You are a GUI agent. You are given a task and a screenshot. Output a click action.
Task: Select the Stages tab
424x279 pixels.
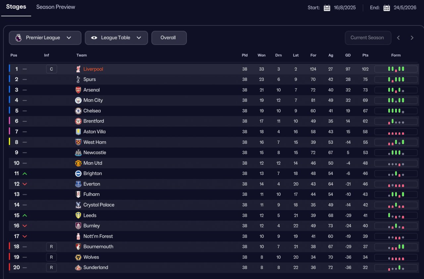[16, 7]
